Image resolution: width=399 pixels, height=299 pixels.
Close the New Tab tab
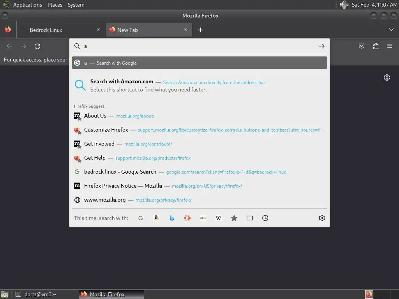point(186,30)
